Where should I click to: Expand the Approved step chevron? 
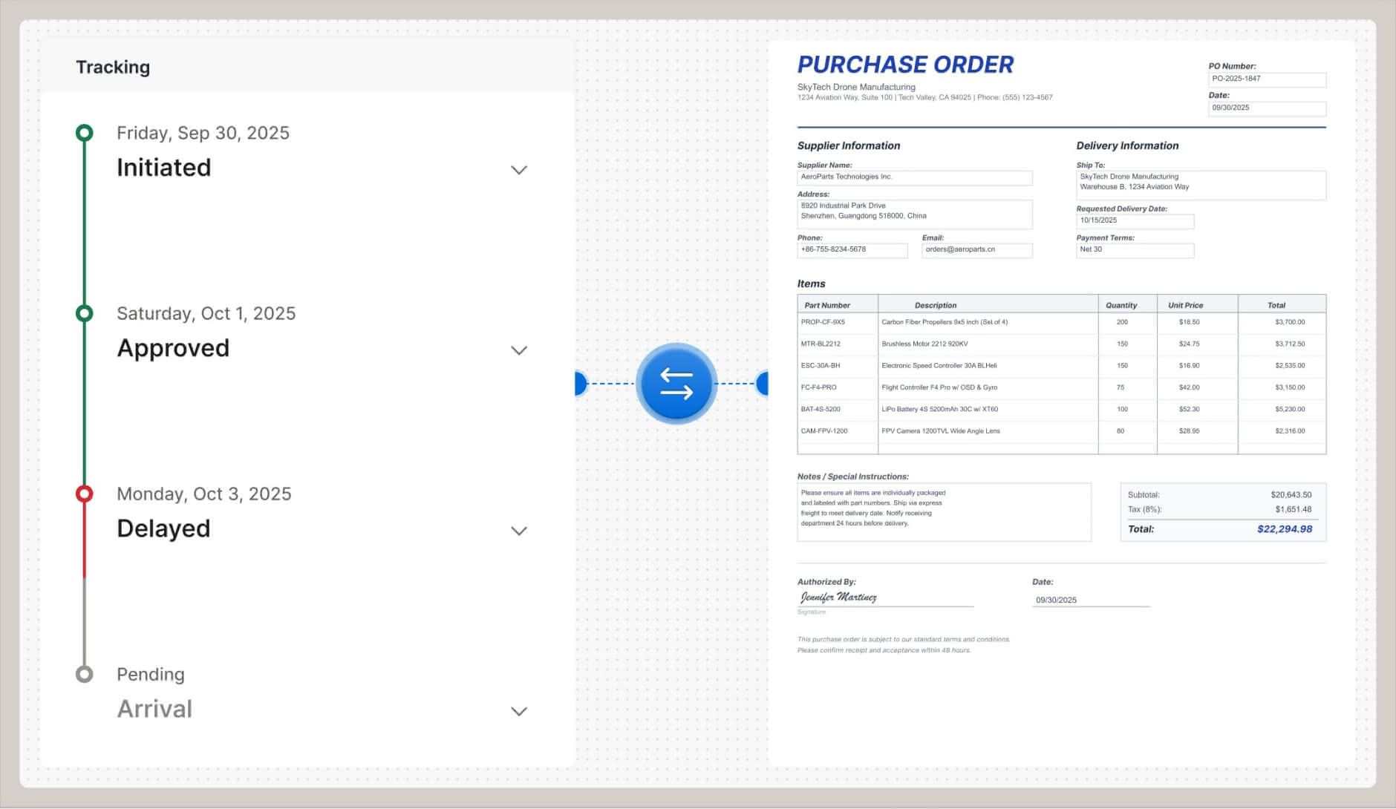(x=519, y=350)
